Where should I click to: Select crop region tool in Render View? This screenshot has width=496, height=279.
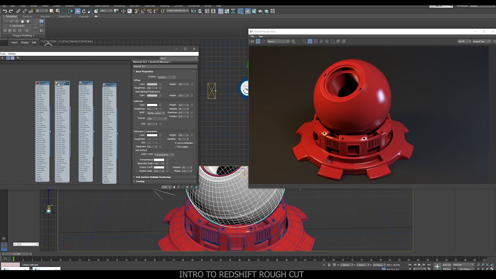tap(304, 41)
